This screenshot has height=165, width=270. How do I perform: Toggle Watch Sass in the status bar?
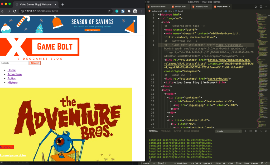(x=181, y=163)
